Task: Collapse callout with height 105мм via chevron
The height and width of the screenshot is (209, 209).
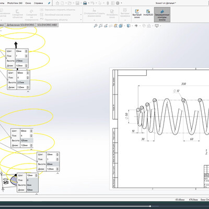Action: pyautogui.click(x=31, y=149)
